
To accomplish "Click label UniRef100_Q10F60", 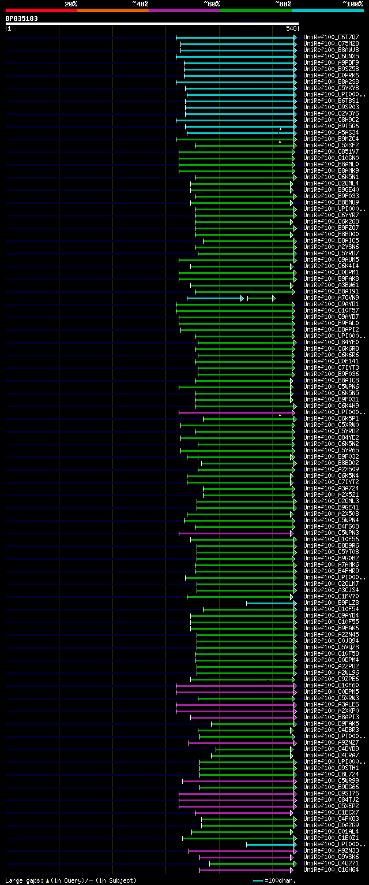I will coord(331,685).
